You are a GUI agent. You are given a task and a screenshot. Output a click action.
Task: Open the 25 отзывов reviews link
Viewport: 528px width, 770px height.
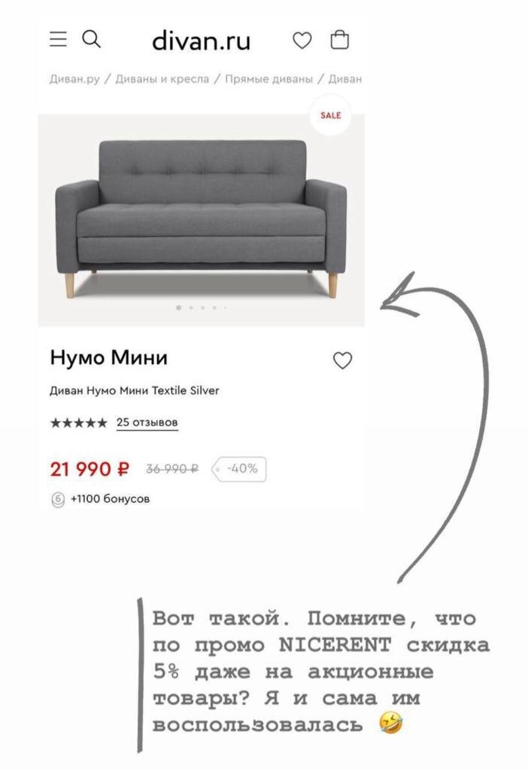[145, 423]
